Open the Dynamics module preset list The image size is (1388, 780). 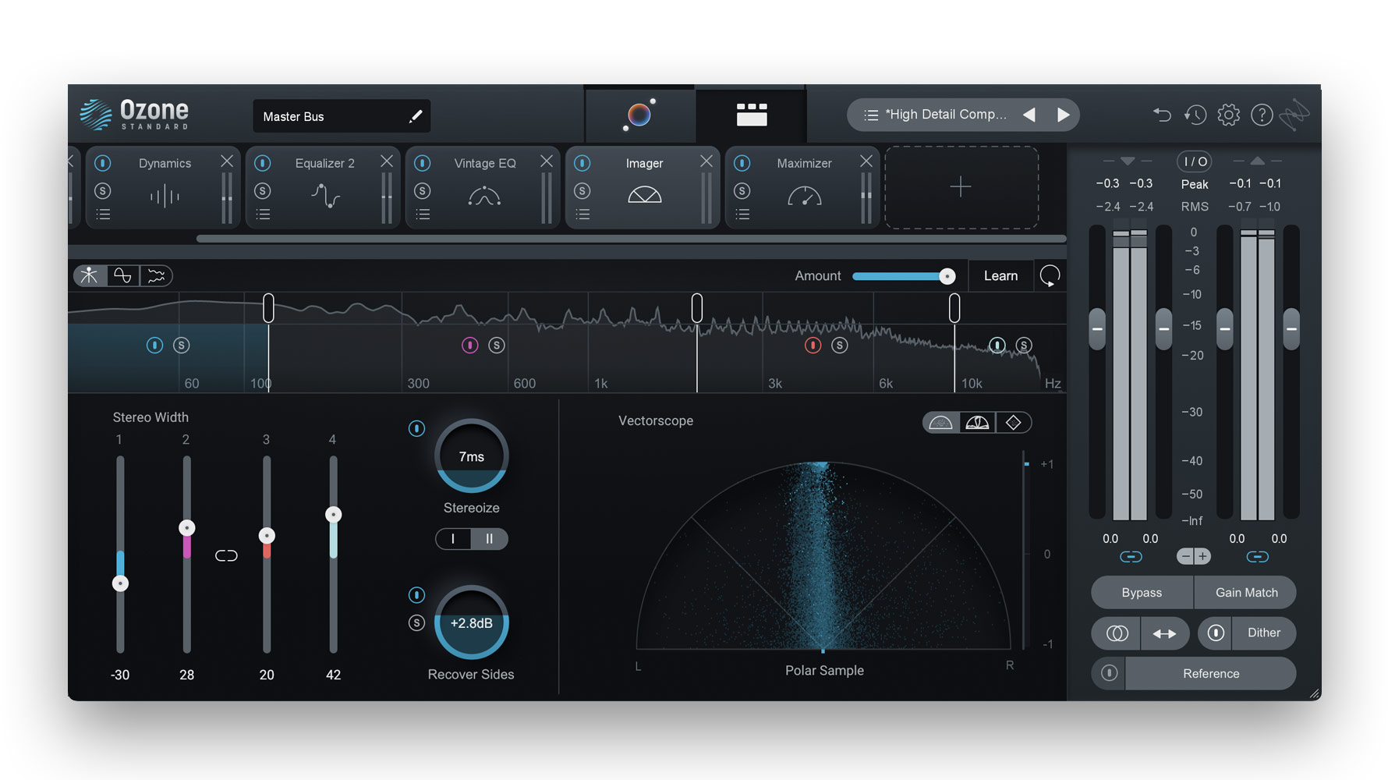pyautogui.click(x=103, y=214)
